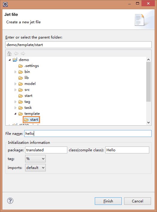Click Finish to create the jet file
This screenshot has width=157, height=212.
(108, 201)
